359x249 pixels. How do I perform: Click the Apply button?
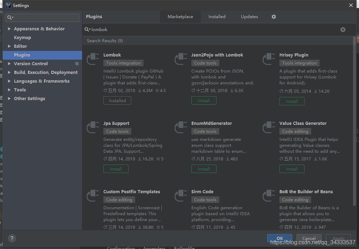click(338, 238)
